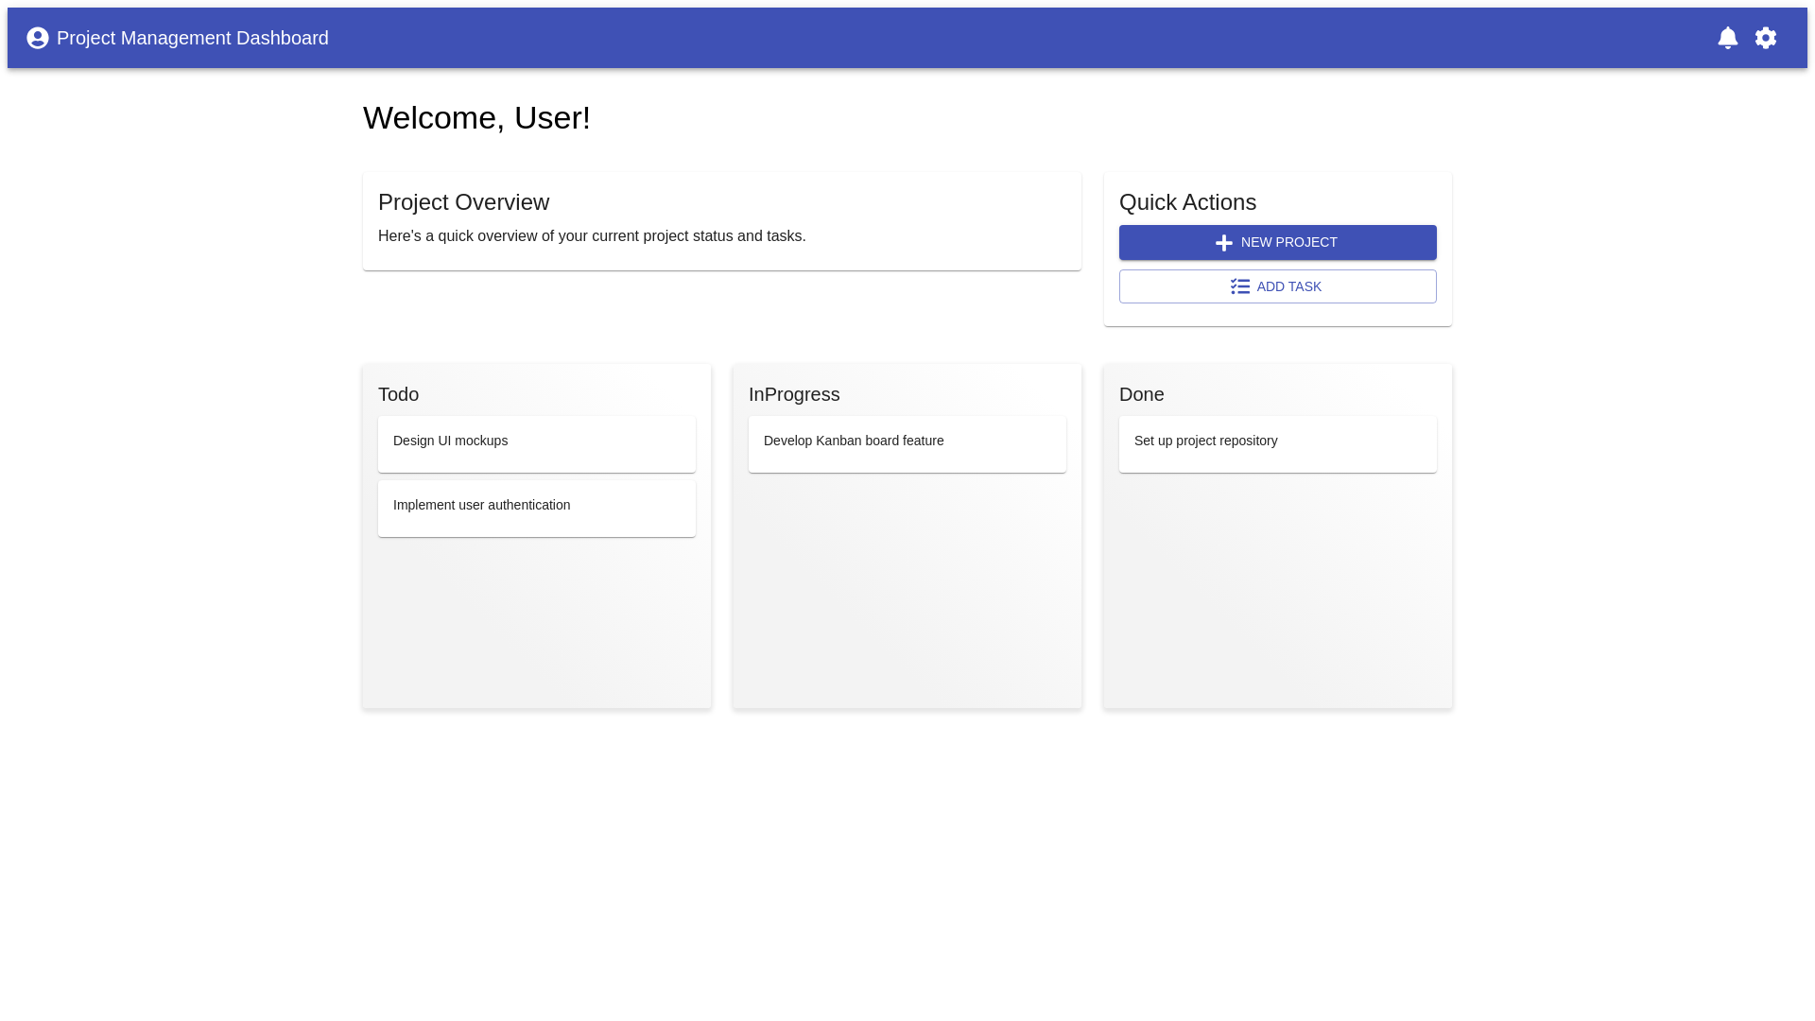Open the notifications bell
Viewport: 1815px width, 1021px height.
(x=1727, y=38)
